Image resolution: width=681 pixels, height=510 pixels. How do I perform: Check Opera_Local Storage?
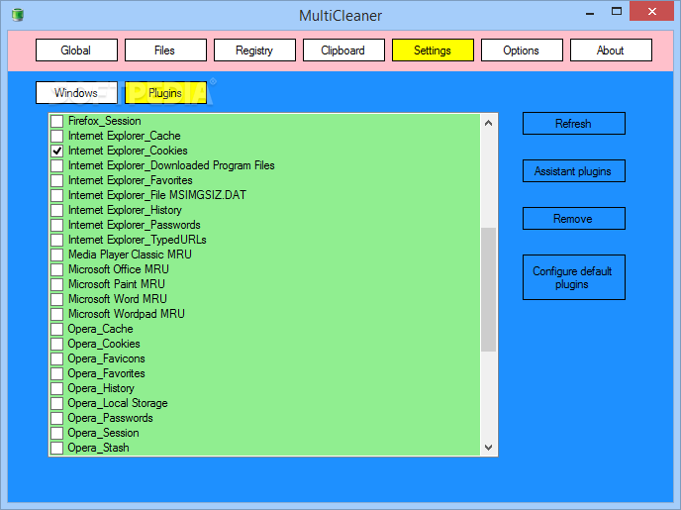click(x=56, y=403)
